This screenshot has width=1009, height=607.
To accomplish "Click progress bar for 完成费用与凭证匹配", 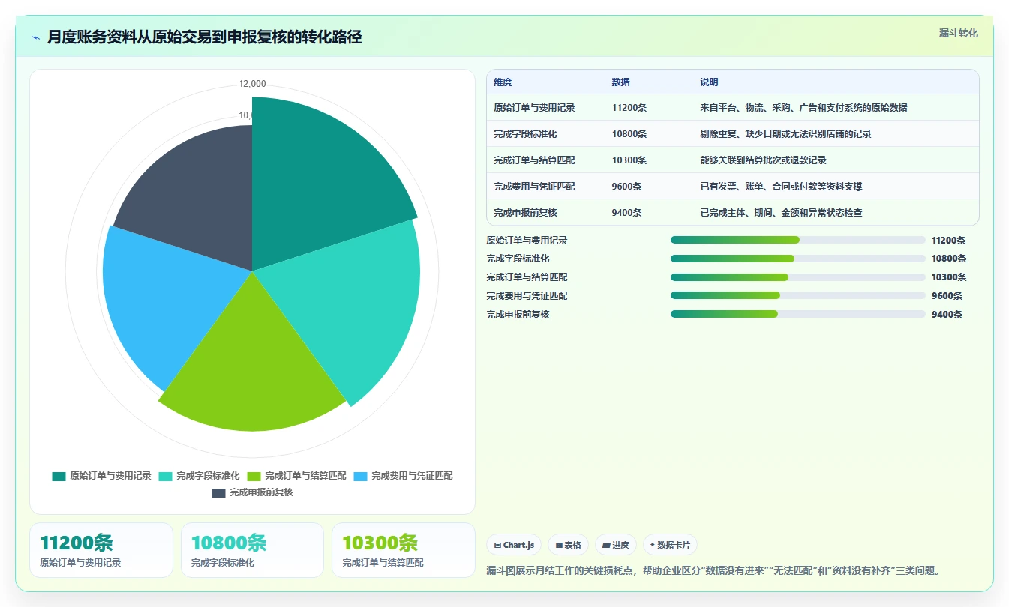I will 798,295.
